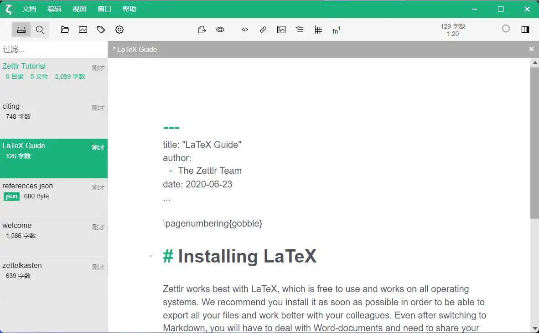Insert an image using the picture icon
539x333 pixels.
(x=281, y=30)
